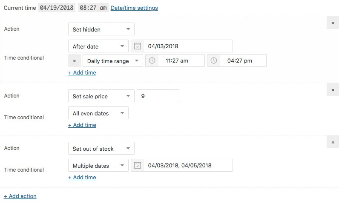Screen dimensions: 339x204
Task: Open the Set out of stock dropdown
Action: coord(101,148)
